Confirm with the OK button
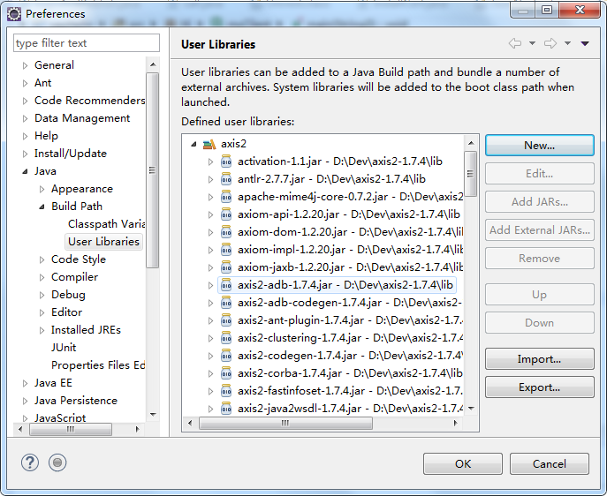This screenshot has width=607, height=496. (463, 464)
